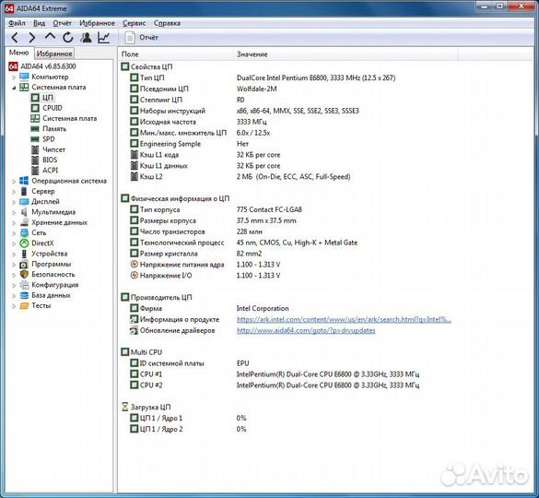
Task: Expand the Сервер tree node
Action: point(14,191)
